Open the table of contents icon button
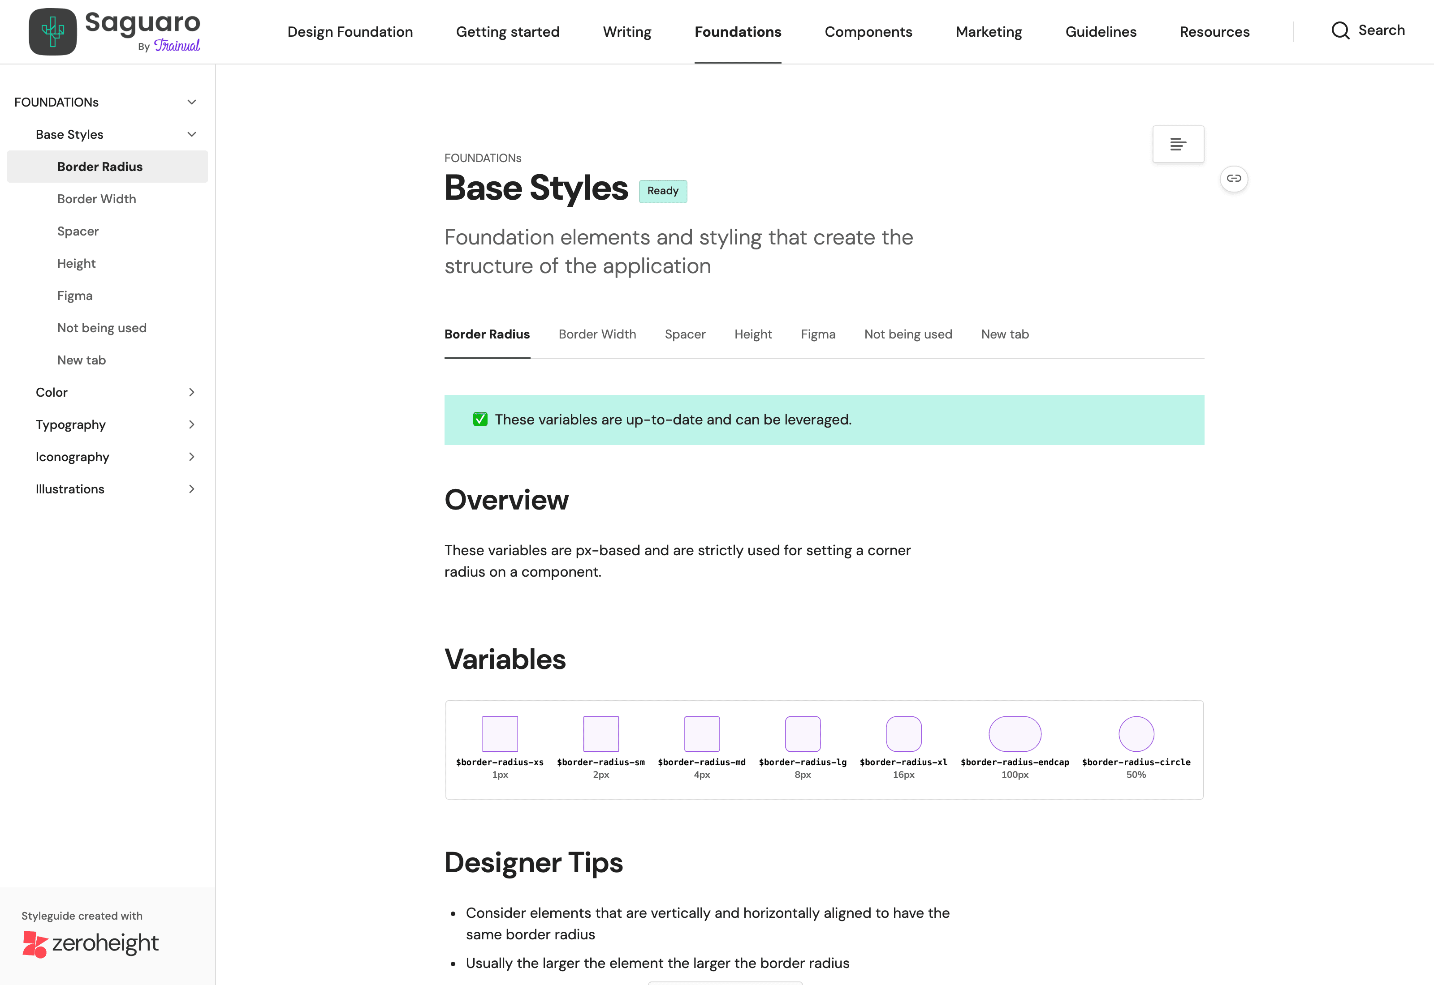Viewport: 1434px width, 985px height. coord(1178,144)
